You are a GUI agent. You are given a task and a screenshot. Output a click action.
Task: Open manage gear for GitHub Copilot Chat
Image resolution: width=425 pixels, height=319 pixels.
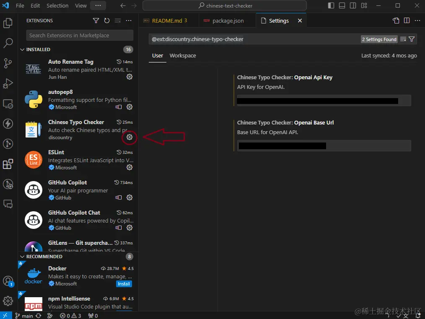coord(130,228)
